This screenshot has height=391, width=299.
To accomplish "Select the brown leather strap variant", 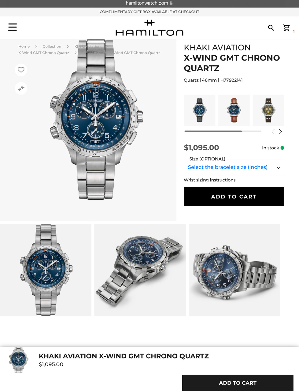I will (234, 110).
